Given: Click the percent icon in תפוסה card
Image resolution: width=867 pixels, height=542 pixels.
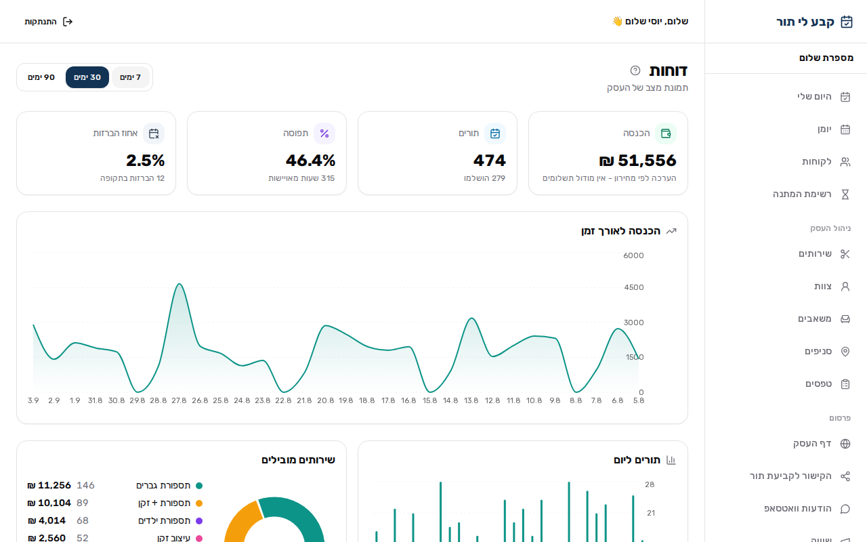Looking at the screenshot, I should tap(324, 133).
